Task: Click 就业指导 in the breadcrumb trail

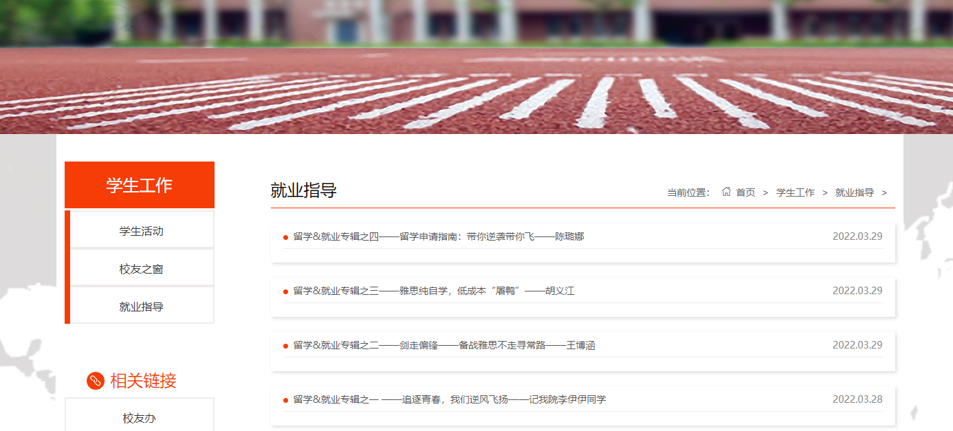Action: coord(854,192)
